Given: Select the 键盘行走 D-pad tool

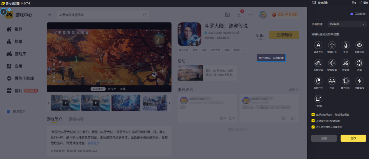Looking at the screenshot, I should 332,45.
